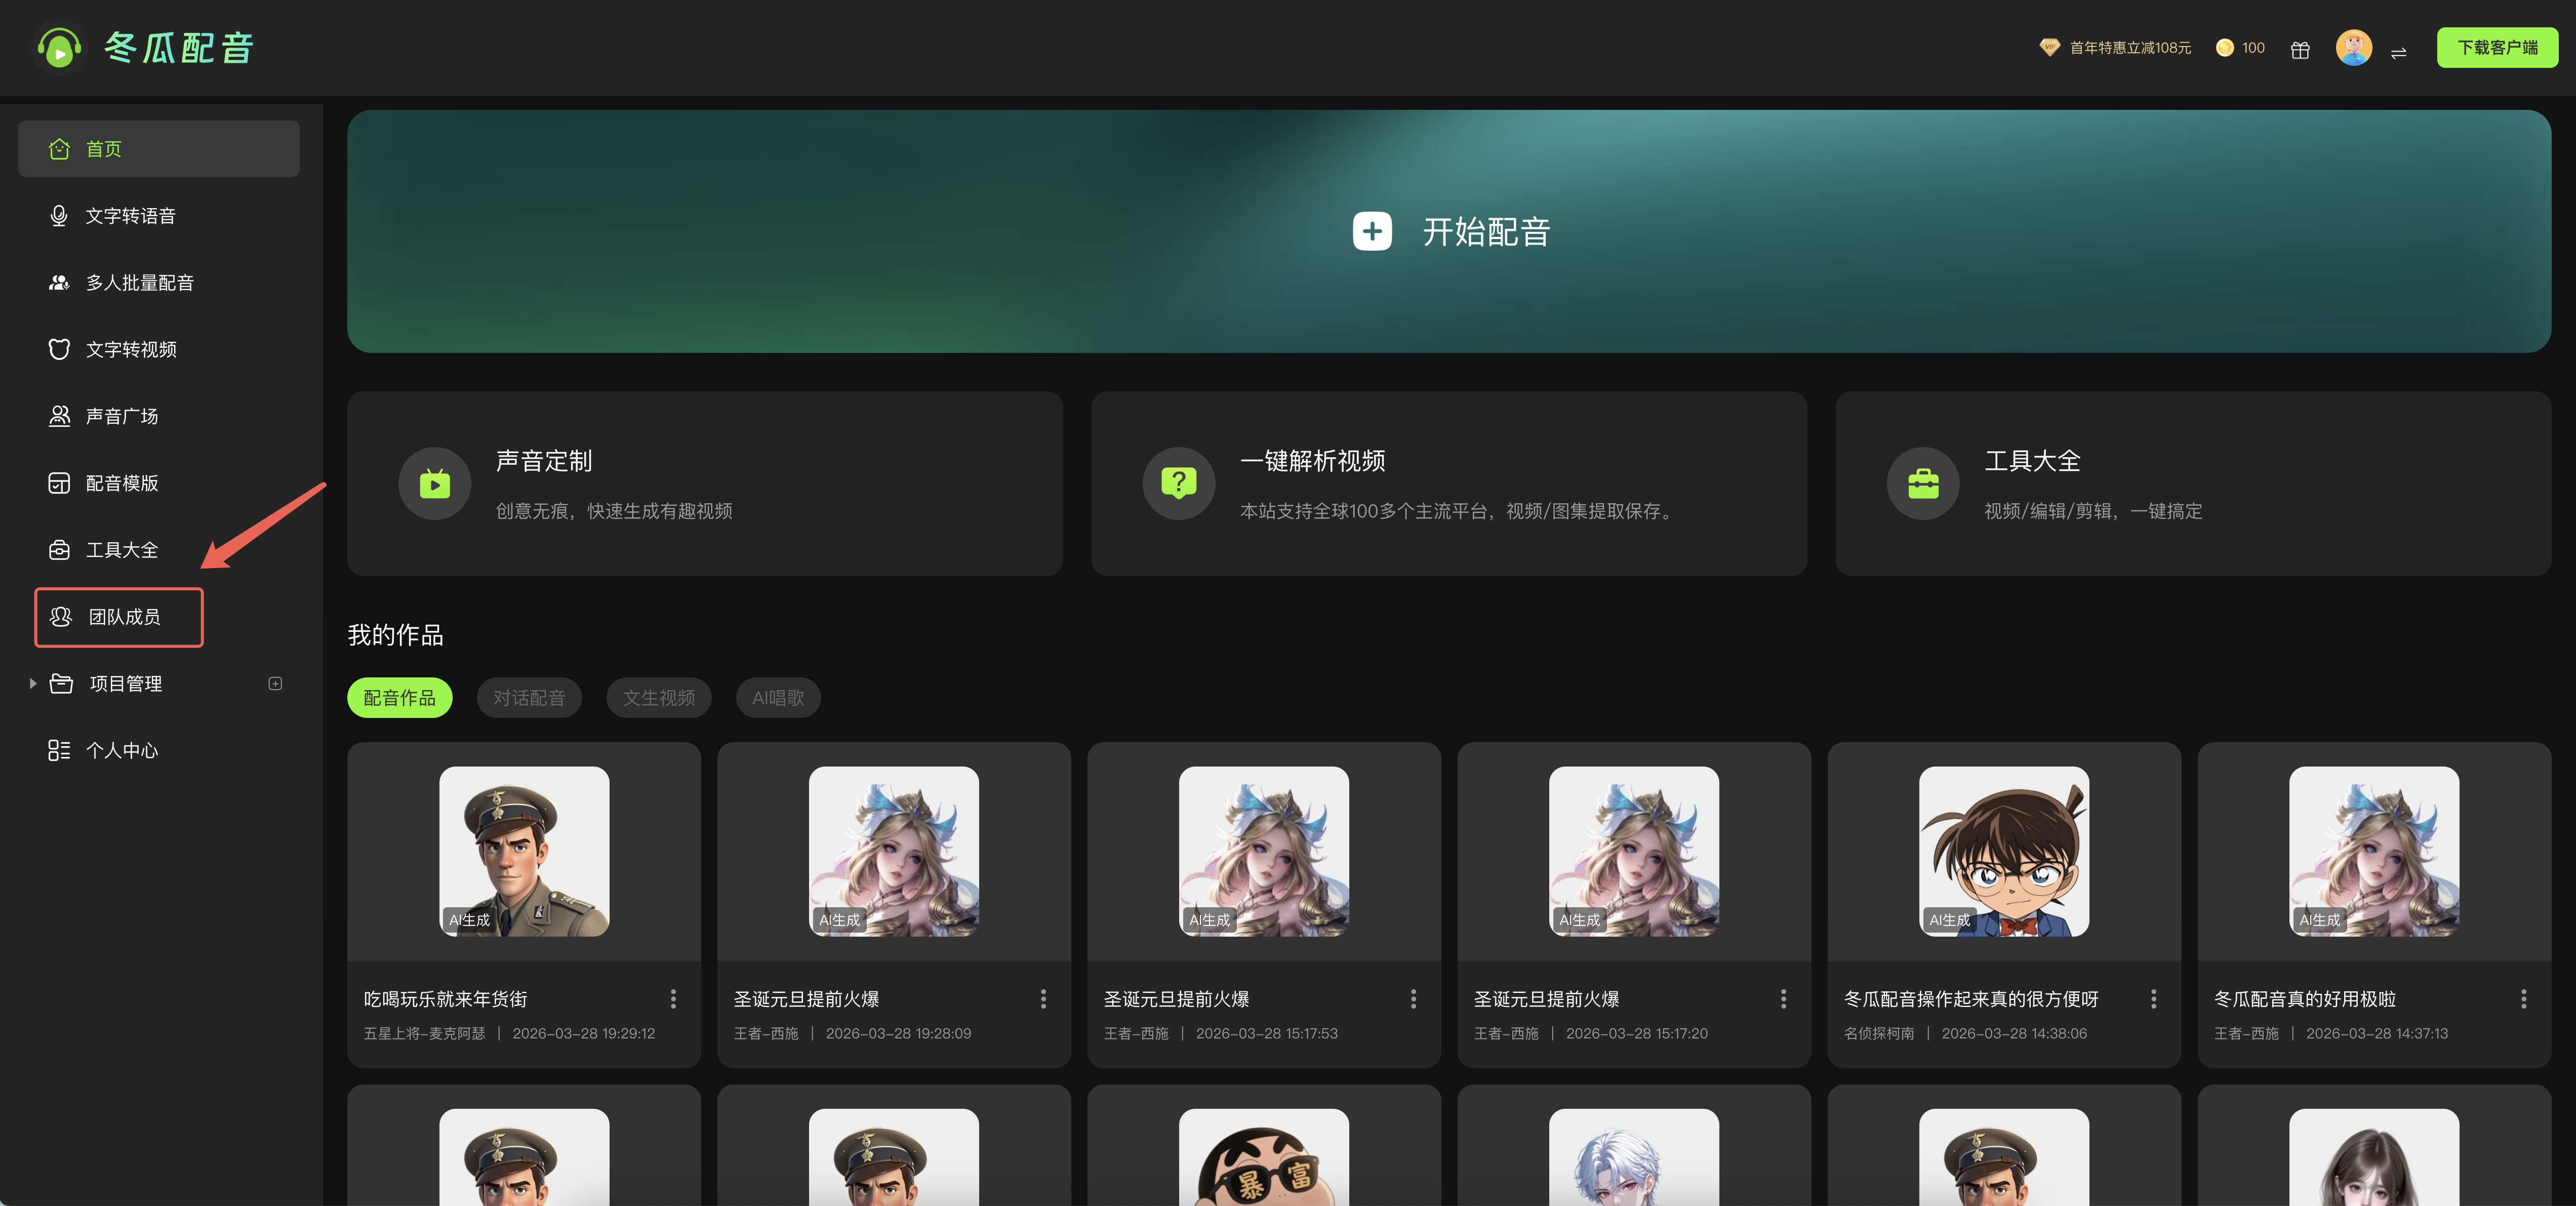Open 团队成员 in the sidebar
The height and width of the screenshot is (1206, 2576).
click(119, 617)
